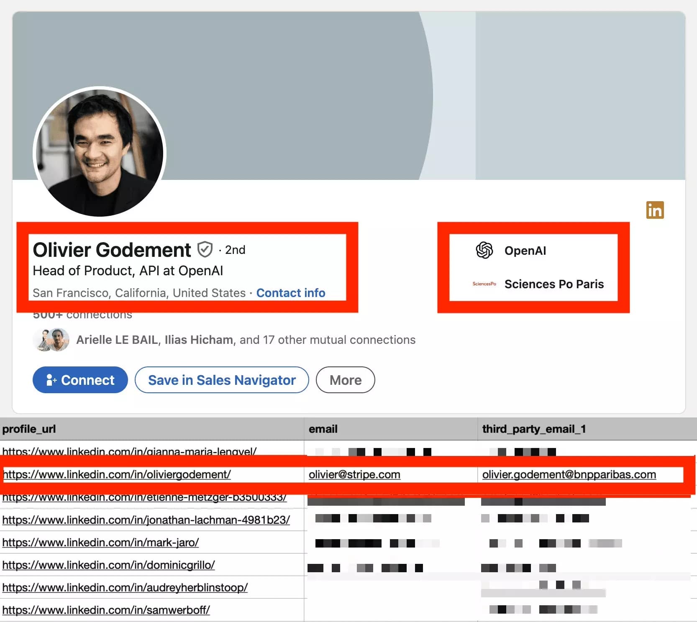This screenshot has height=622, width=697.
Task: Click the olivier@stripe.com email address
Action: pyautogui.click(x=354, y=474)
